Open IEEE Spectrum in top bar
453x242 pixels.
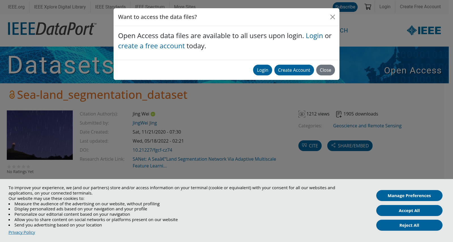tap(150, 7)
